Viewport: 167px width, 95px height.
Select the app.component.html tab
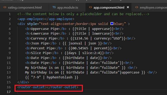click(x=109, y=8)
